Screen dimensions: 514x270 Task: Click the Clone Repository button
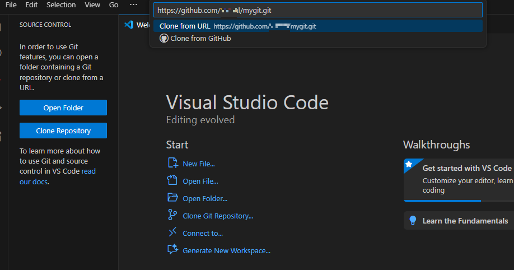coord(63,131)
